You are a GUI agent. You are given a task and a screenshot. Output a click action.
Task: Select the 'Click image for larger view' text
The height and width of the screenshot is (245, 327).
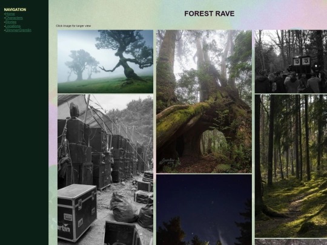(x=73, y=26)
